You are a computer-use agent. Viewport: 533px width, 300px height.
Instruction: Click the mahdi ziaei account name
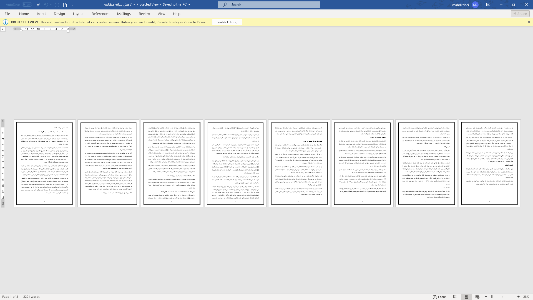460,5
